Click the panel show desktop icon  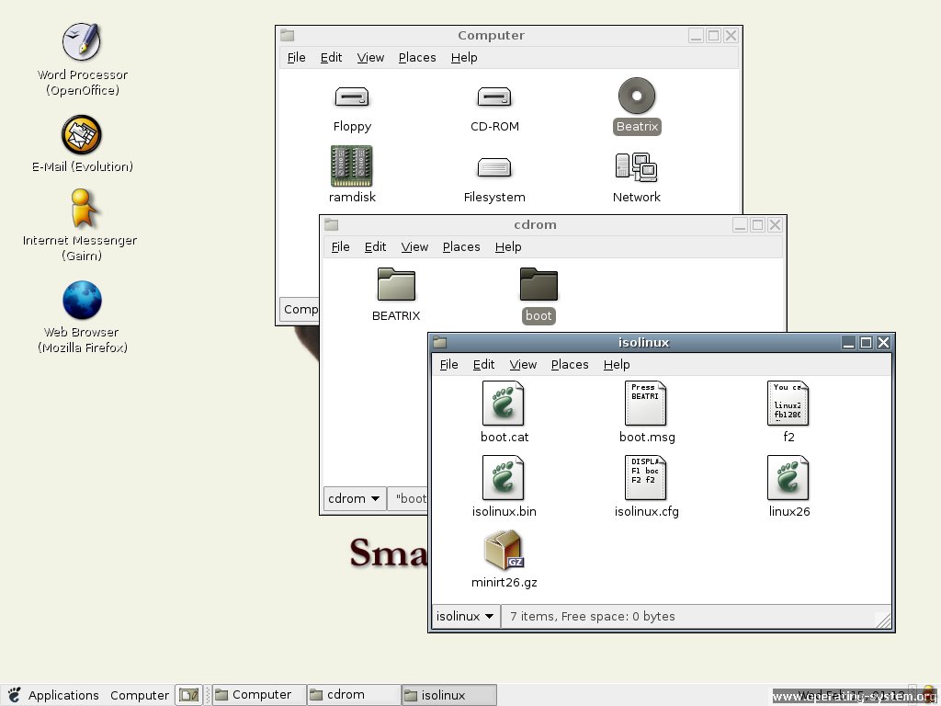189,695
